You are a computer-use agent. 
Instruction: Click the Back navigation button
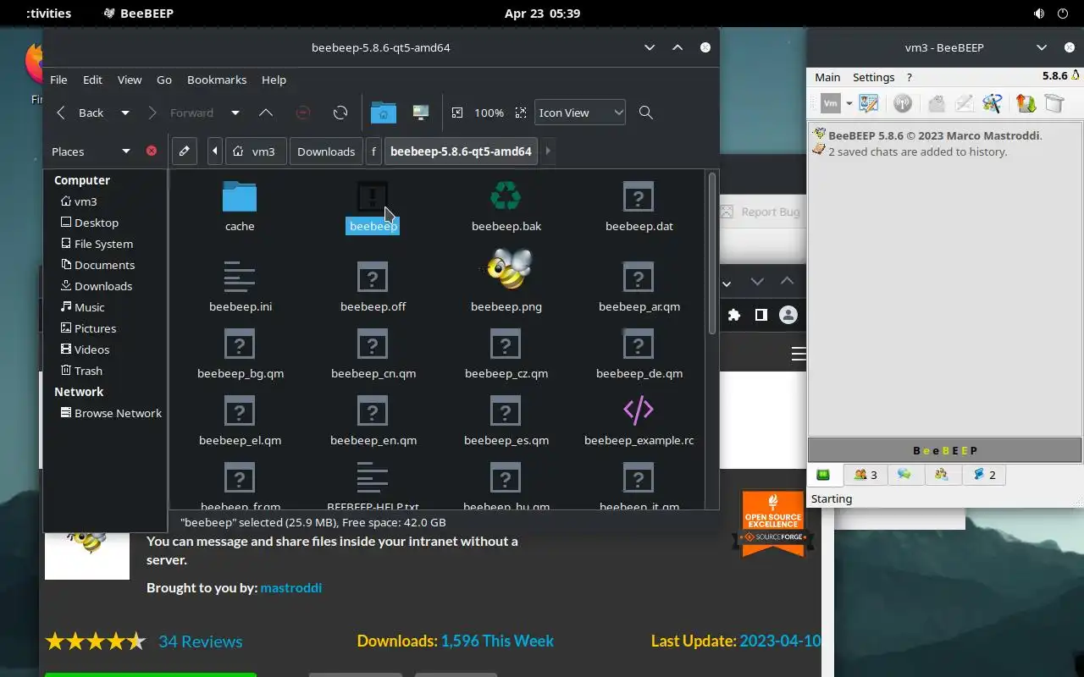81,113
